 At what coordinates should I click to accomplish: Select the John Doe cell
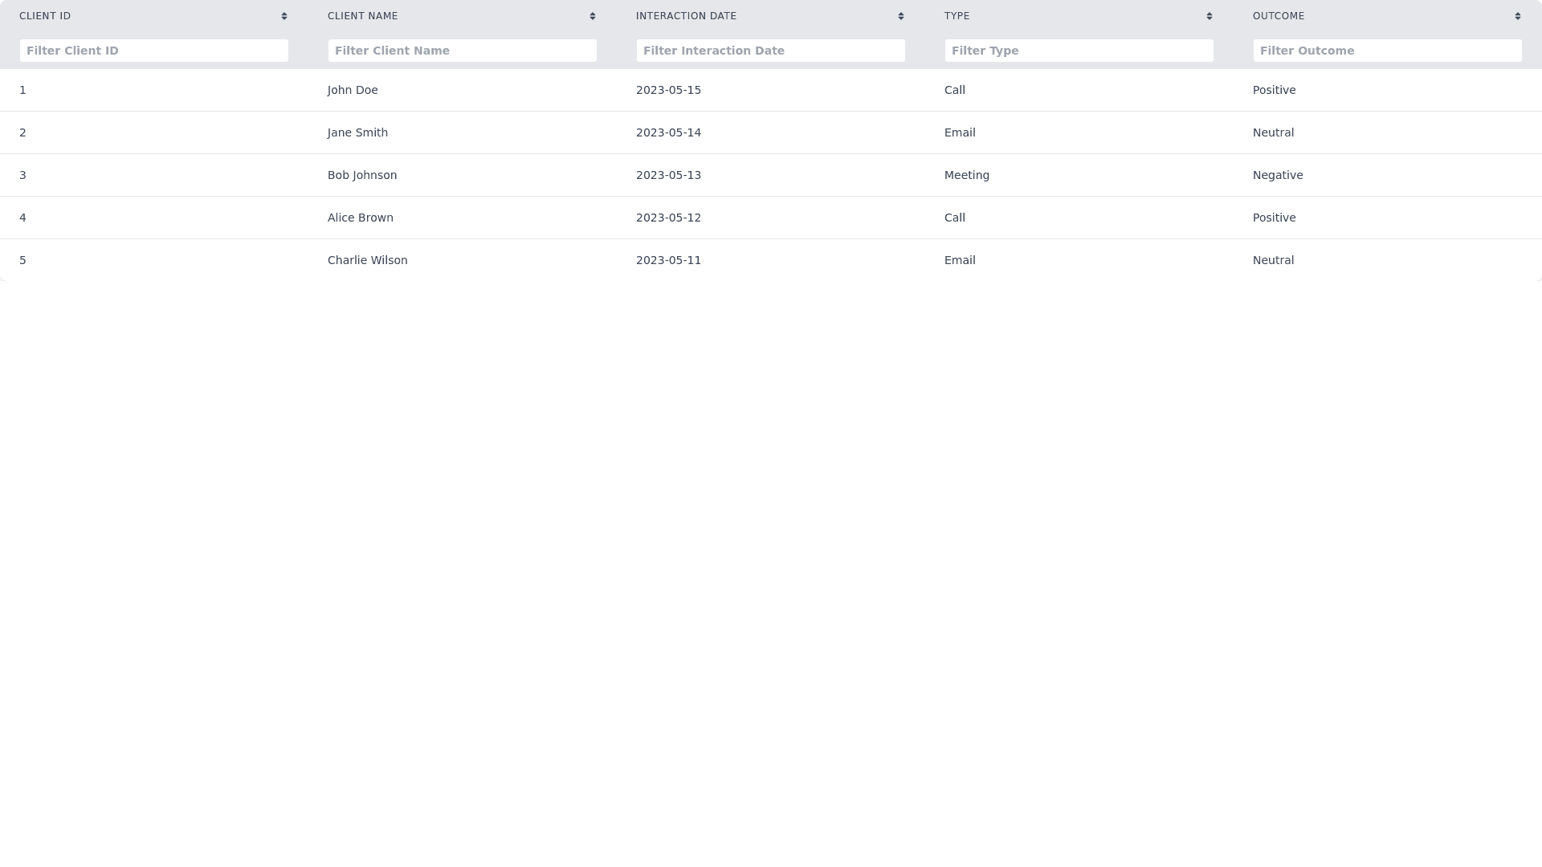(x=353, y=90)
